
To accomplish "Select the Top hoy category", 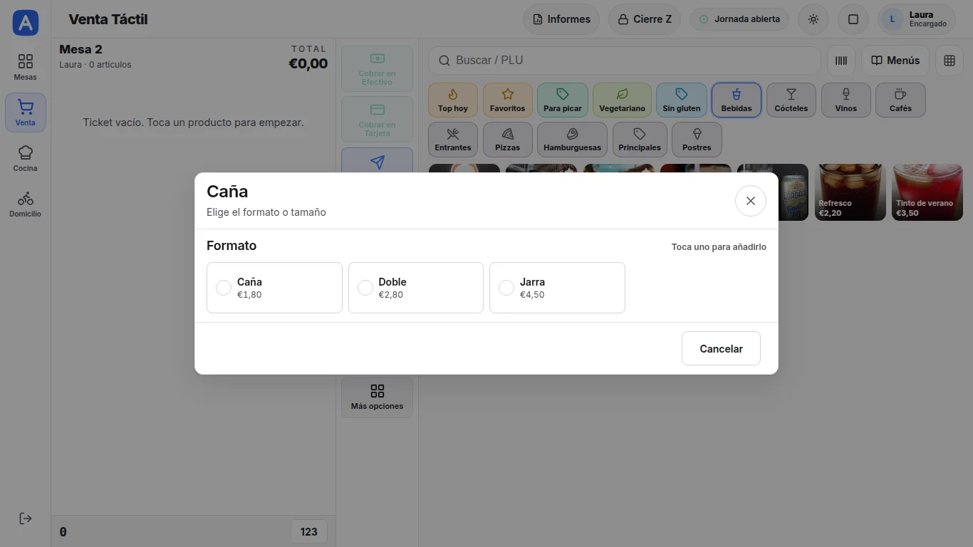I will pyautogui.click(x=453, y=100).
